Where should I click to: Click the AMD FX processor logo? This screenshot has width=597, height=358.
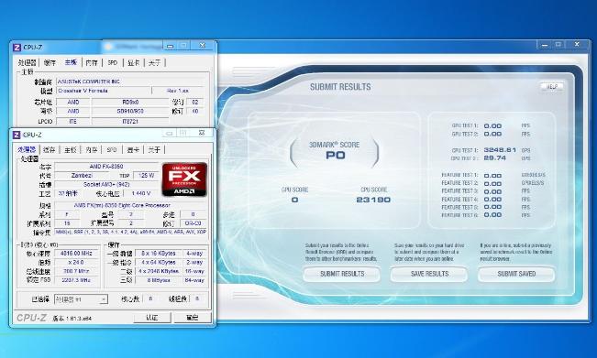[184, 179]
